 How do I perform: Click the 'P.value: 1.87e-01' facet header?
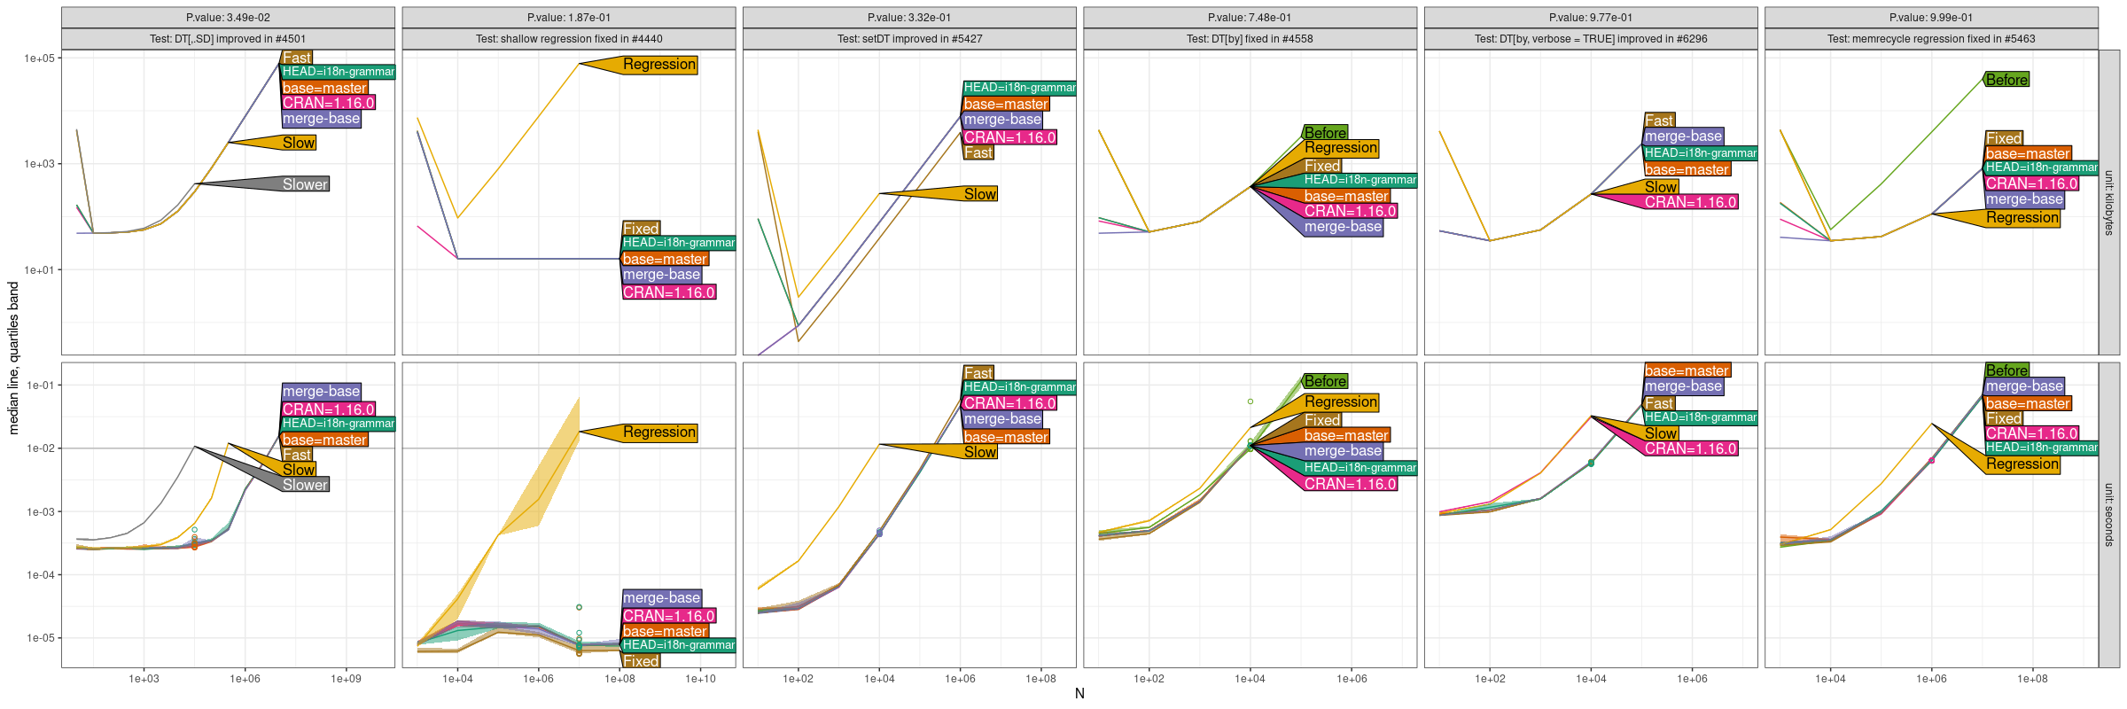point(569,18)
